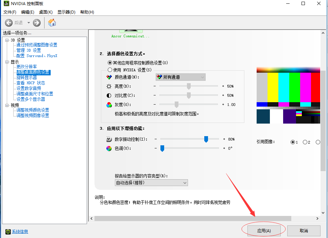This screenshot has width=328, height=238.
Task: Open the 所有通道 color channel dropdown
Action: pos(180,77)
